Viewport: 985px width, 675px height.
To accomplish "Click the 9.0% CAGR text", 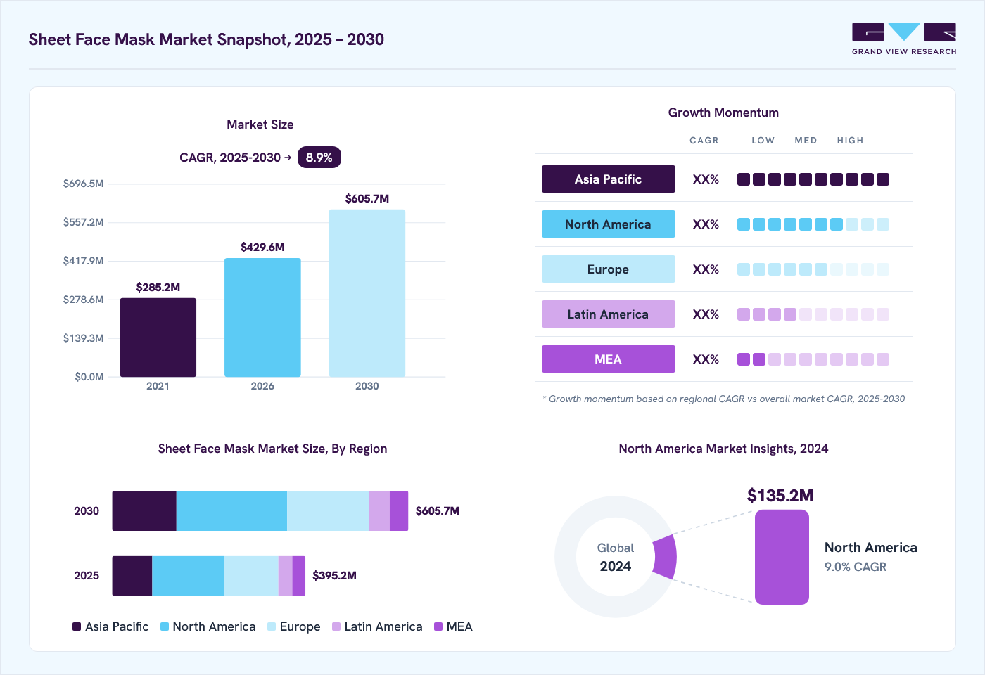I will point(856,567).
